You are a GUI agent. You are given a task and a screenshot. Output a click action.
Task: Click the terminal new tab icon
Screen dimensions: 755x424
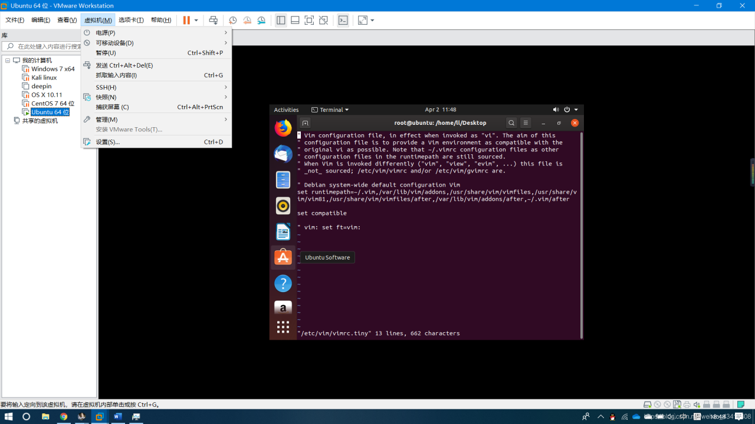[305, 123]
